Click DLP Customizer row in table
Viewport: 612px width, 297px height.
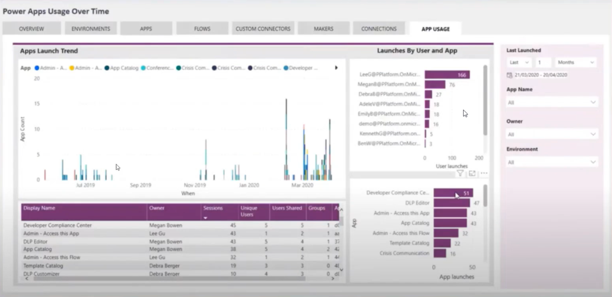point(179,274)
